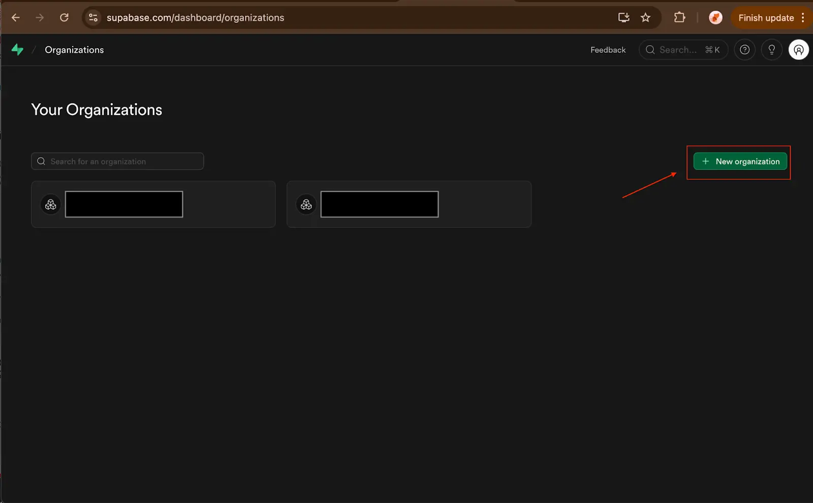Image resolution: width=813 pixels, height=503 pixels.
Task: Open the account profile icon in top right
Action: click(x=799, y=50)
